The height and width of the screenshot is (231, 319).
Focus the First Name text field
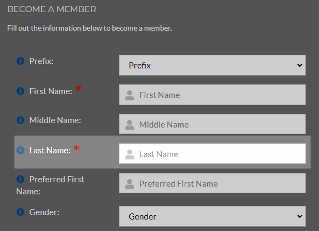pyautogui.click(x=212, y=95)
